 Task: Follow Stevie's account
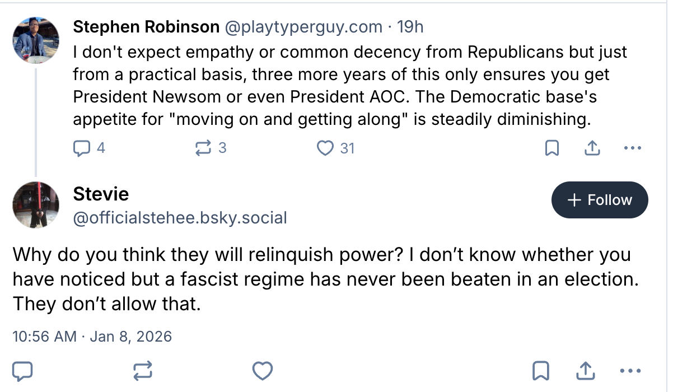point(600,200)
